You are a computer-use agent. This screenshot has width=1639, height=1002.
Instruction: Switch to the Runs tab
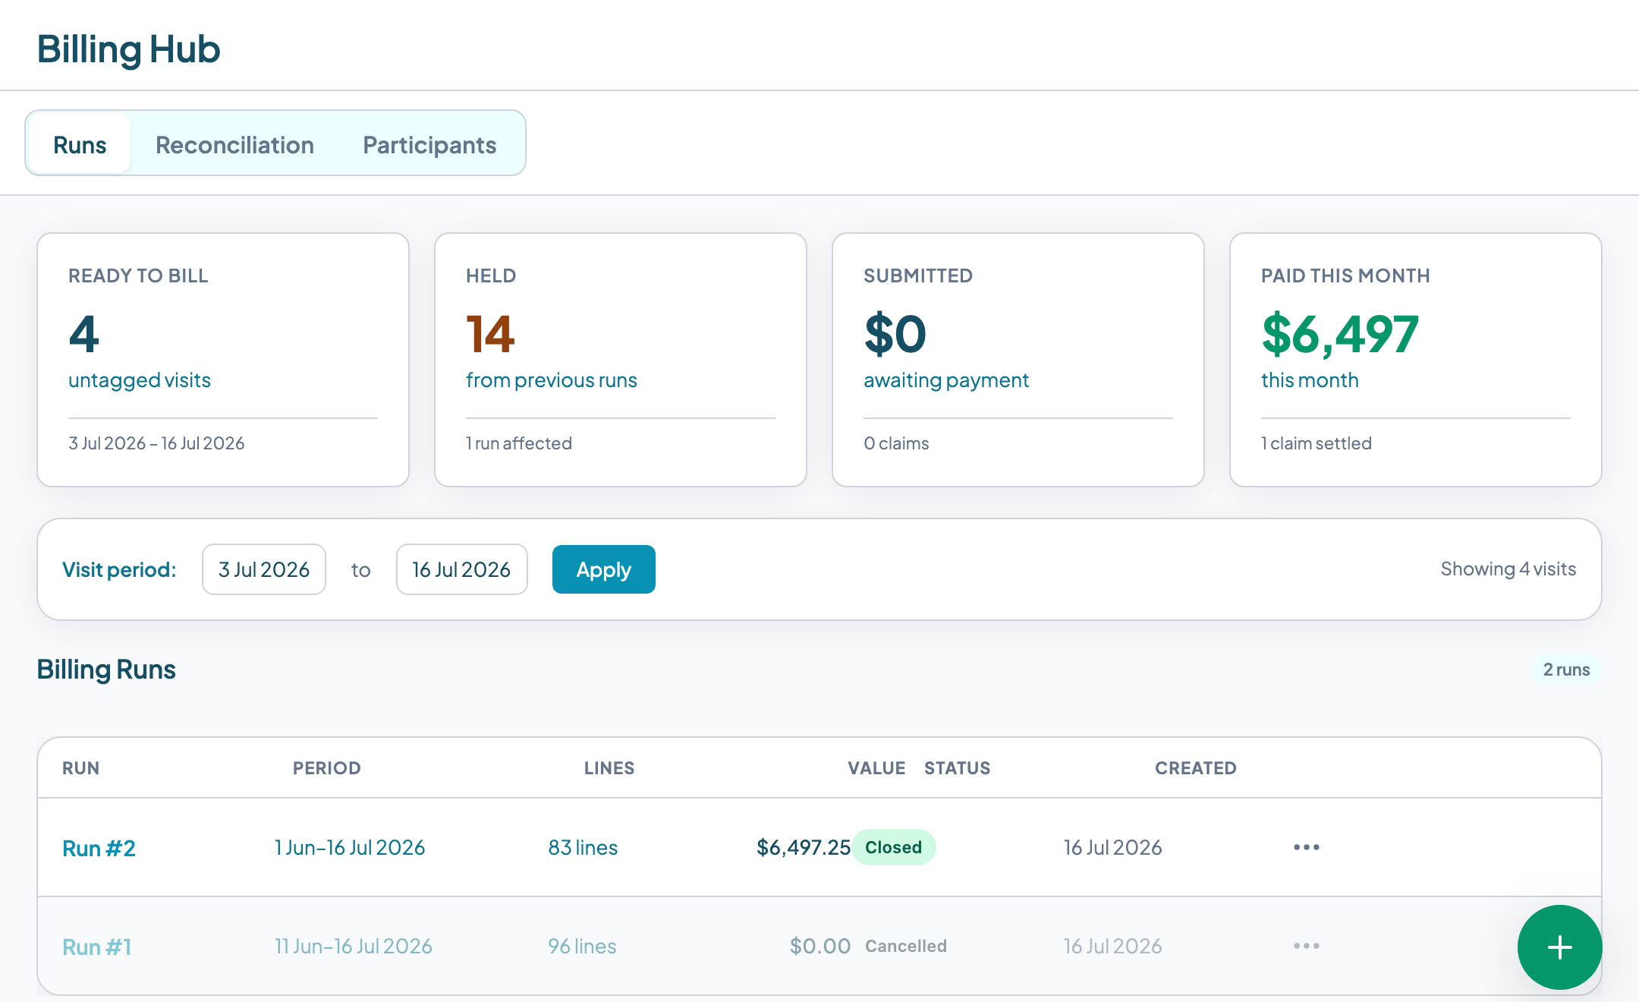point(80,144)
